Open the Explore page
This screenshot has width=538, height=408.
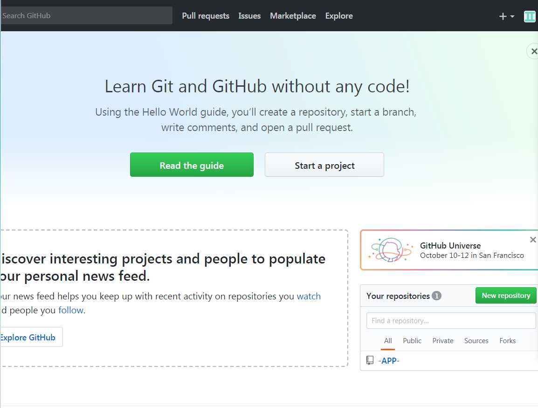[339, 16]
